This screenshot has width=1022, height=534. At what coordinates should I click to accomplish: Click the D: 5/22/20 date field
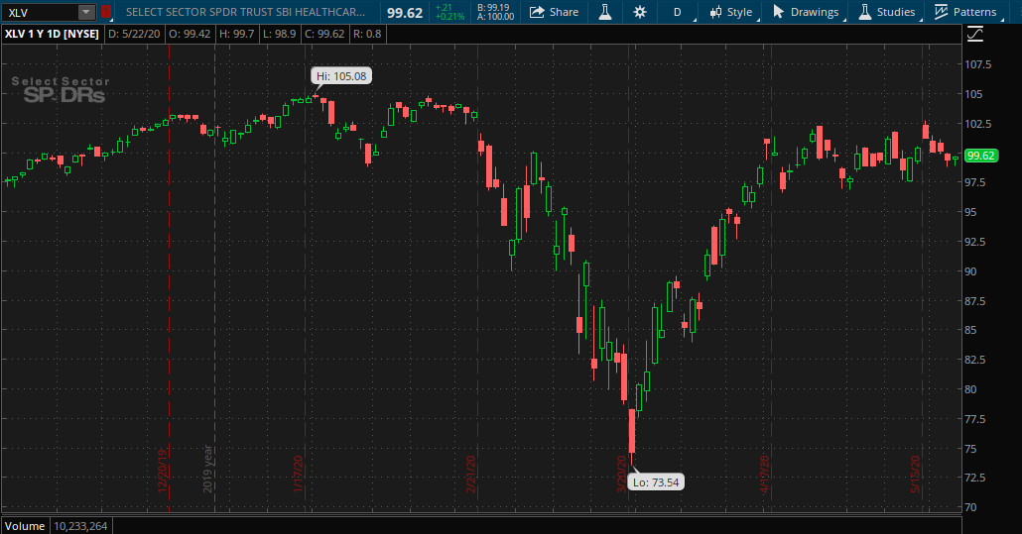[134, 34]
